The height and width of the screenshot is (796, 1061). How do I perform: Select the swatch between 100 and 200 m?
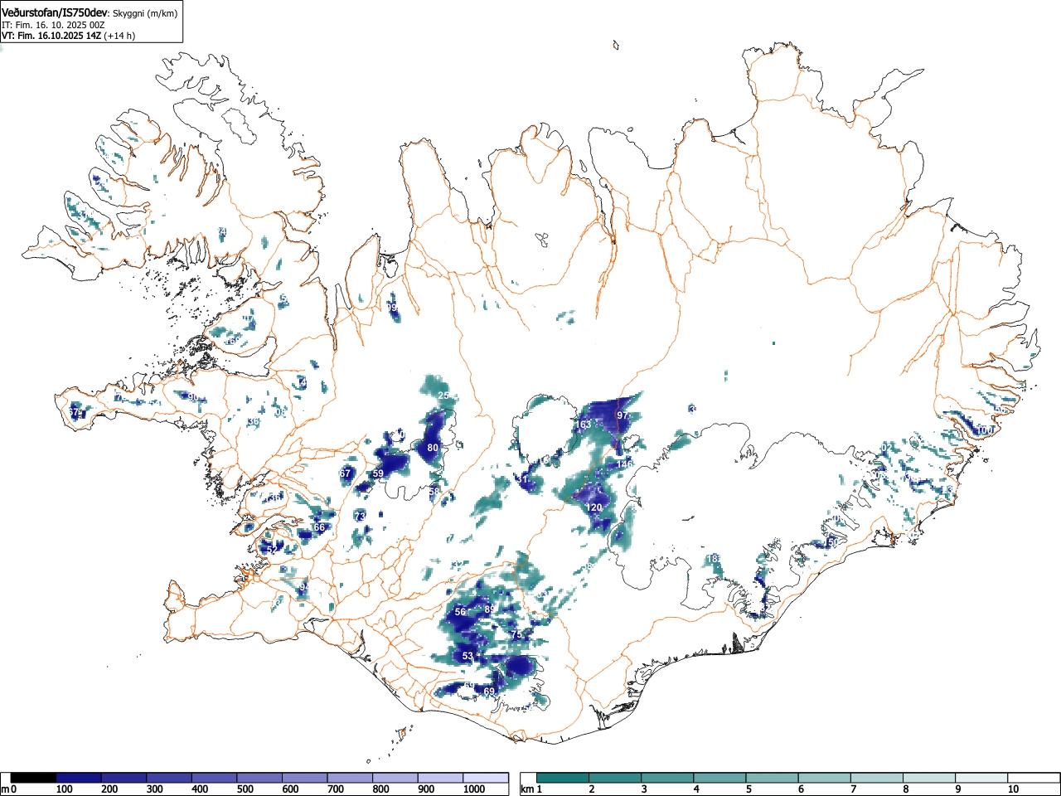(79, 778)
